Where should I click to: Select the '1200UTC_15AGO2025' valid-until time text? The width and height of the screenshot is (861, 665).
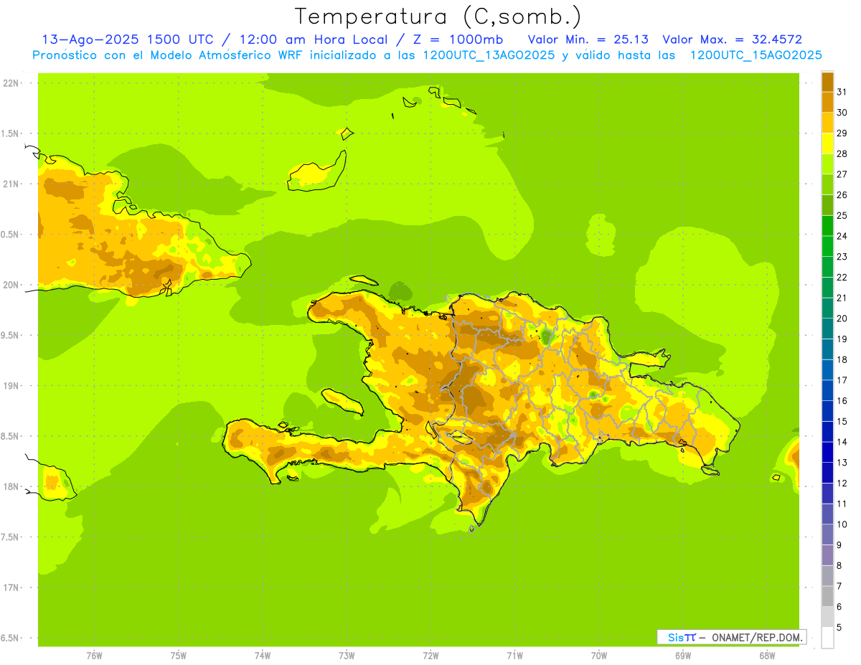click(x=756, y=55)
